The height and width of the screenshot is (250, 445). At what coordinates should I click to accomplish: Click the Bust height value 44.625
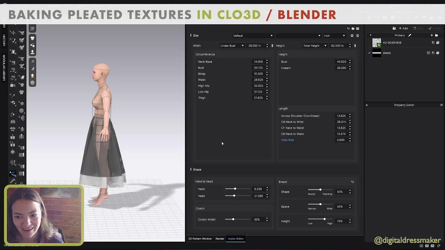(x=341, y=62)
